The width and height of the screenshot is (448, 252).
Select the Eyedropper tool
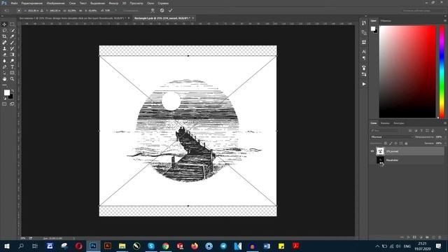click(12, 36)
